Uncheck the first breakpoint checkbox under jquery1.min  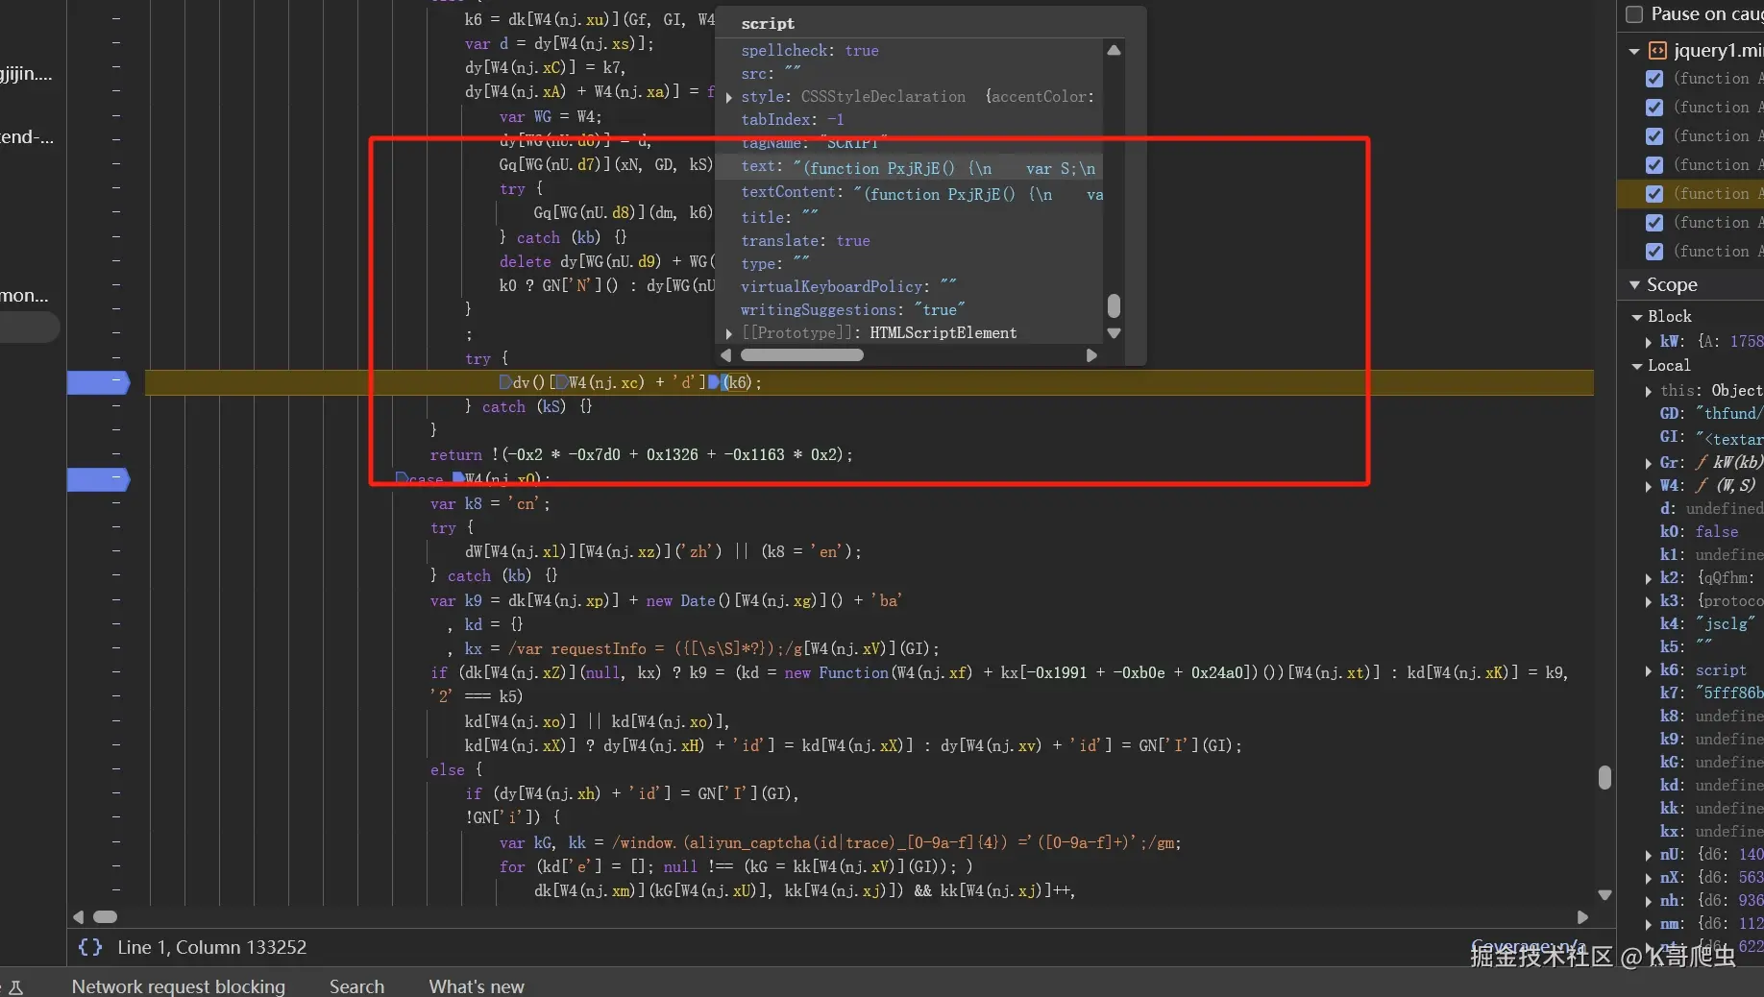(1654, 79)
